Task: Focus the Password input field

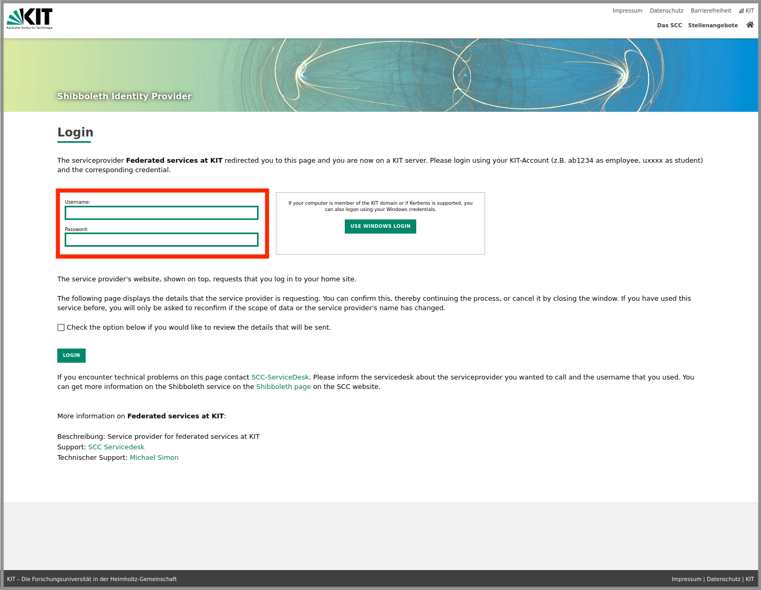Action: click(161, 239)
